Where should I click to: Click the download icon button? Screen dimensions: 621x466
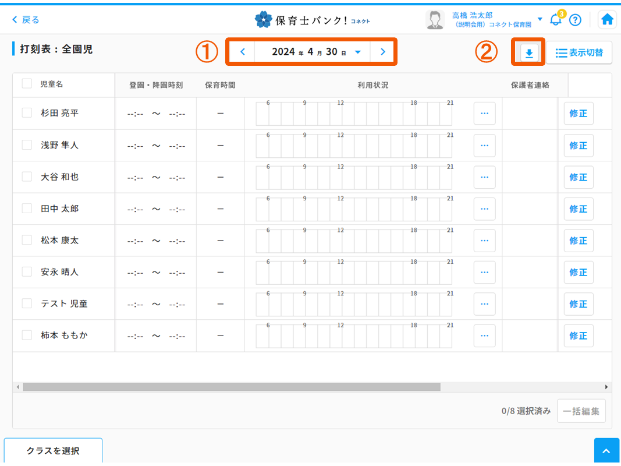529,53
